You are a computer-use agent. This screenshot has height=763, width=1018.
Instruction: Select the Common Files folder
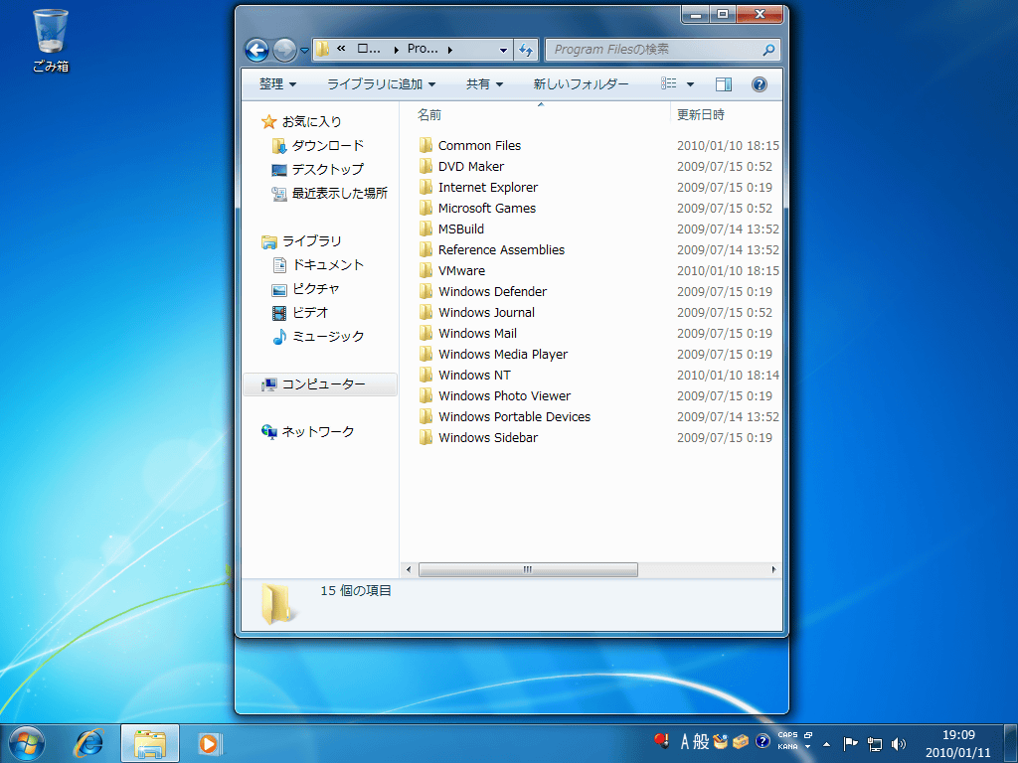[469, 146]
